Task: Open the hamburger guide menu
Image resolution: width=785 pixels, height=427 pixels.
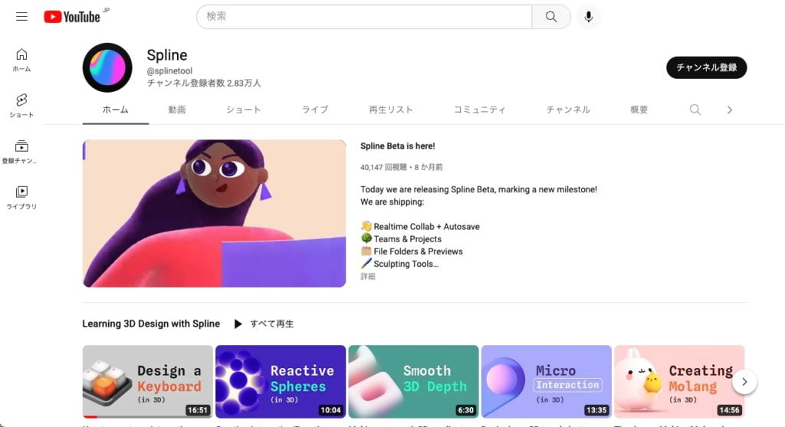Action: click(21, 16)
